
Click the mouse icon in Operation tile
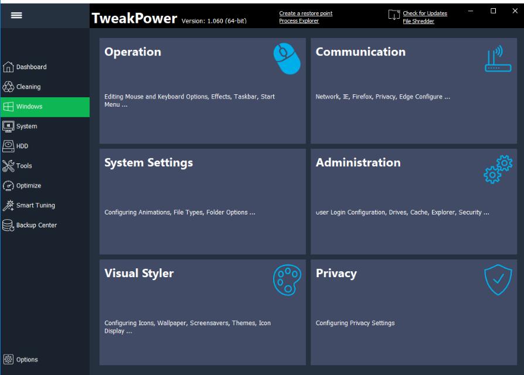click(x=287, y=60)
